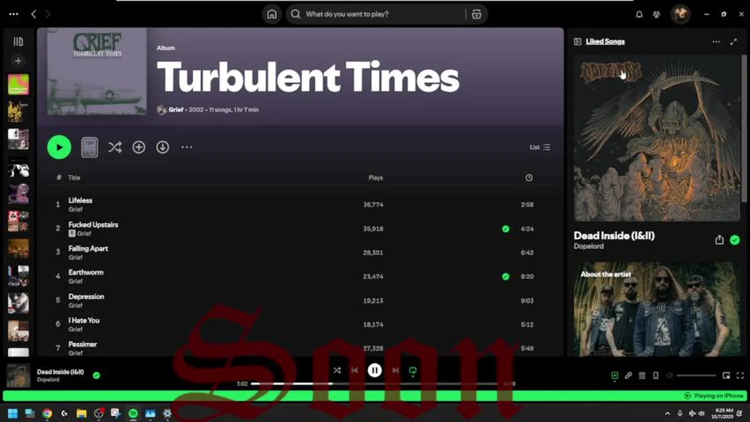
Task: Open the play Queue
Action: pos(643,376)
